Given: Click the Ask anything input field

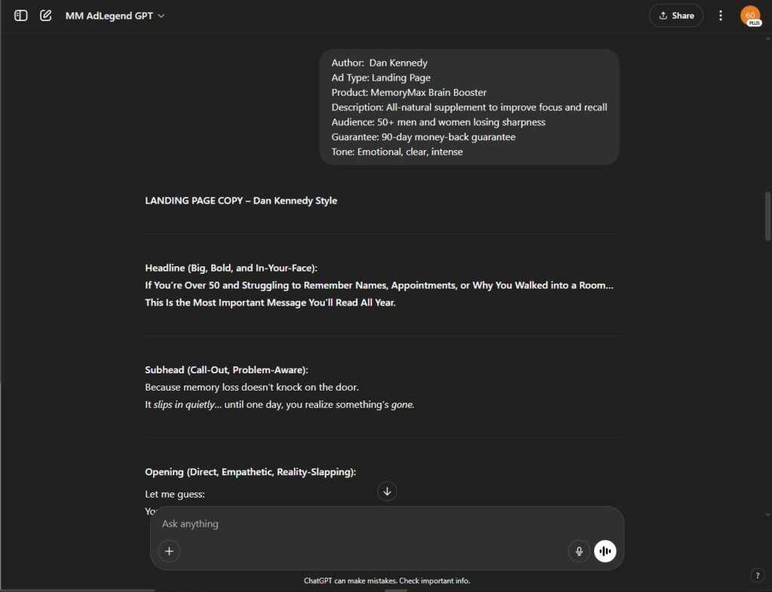Looking at the screenshot, I should point(387,524).
